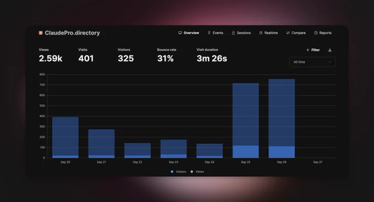374x202 pixels.
Task: Click the ClaudePro.directory logo icon
Action: 41,33
